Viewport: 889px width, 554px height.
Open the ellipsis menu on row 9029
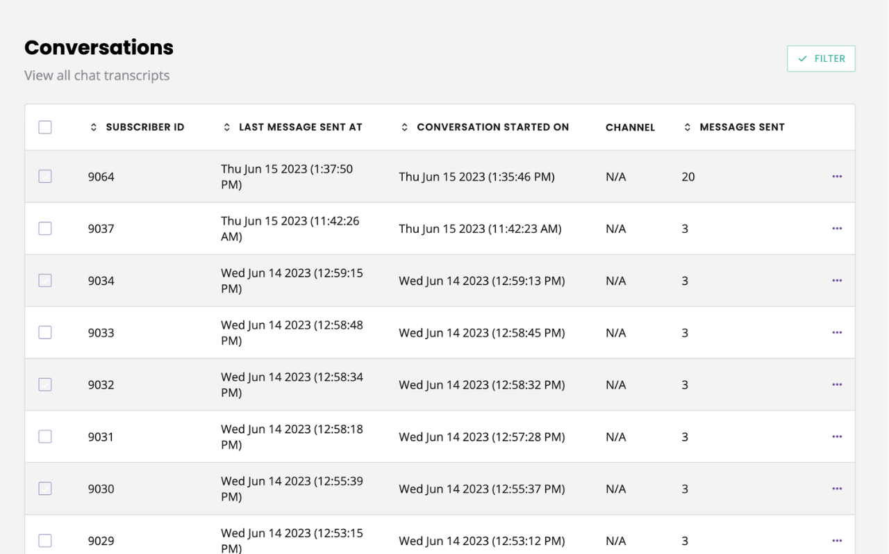coord(837,540)
